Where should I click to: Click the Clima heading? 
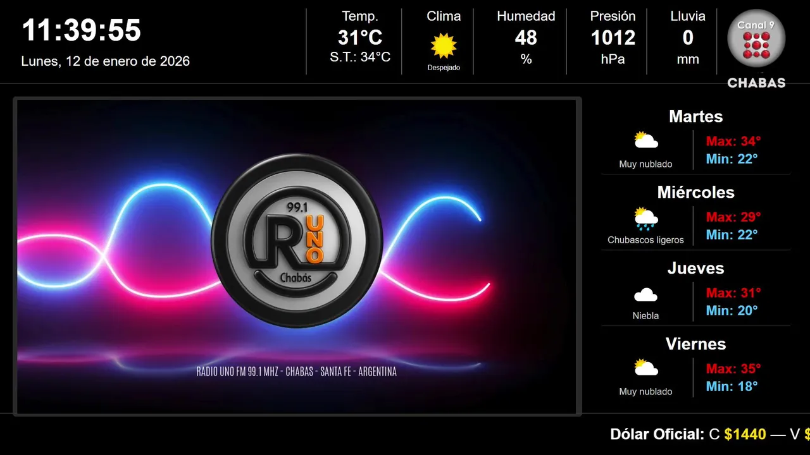click(444, 16)
